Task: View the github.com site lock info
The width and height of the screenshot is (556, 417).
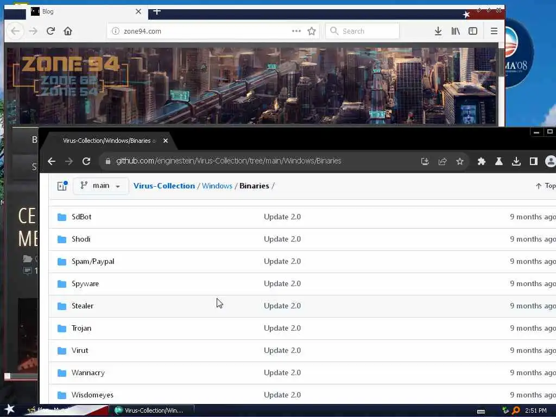Action: [108, 161]
